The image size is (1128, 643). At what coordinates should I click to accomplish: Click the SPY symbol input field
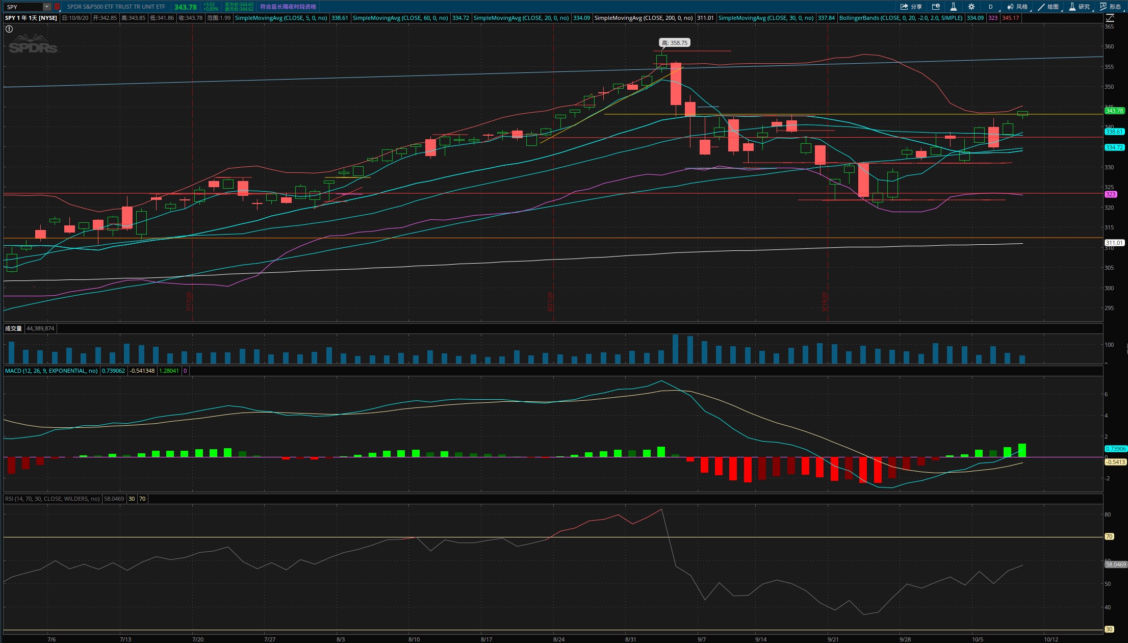[x=23, y=7]
